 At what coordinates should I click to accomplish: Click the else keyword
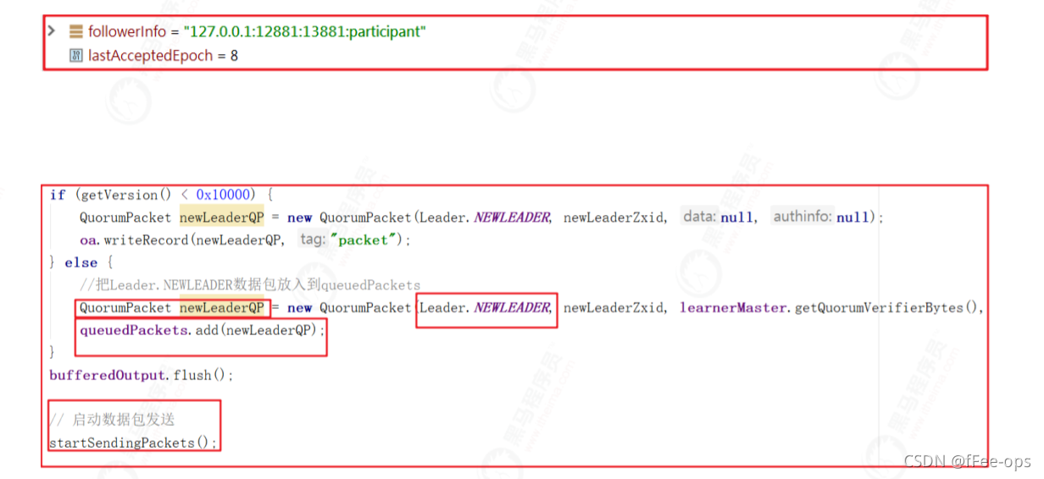(81, 262)
